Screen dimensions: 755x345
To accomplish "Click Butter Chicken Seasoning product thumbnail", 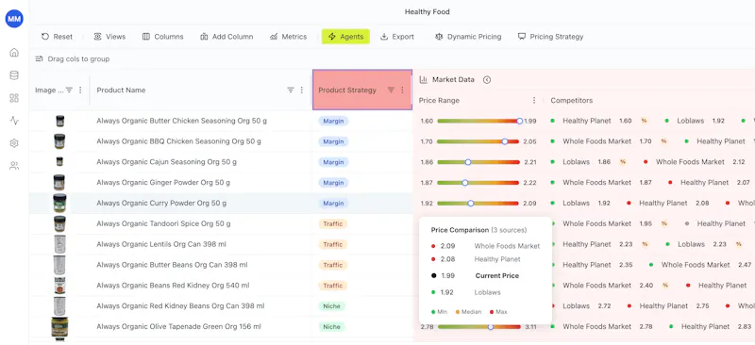I will coord(59,121).
